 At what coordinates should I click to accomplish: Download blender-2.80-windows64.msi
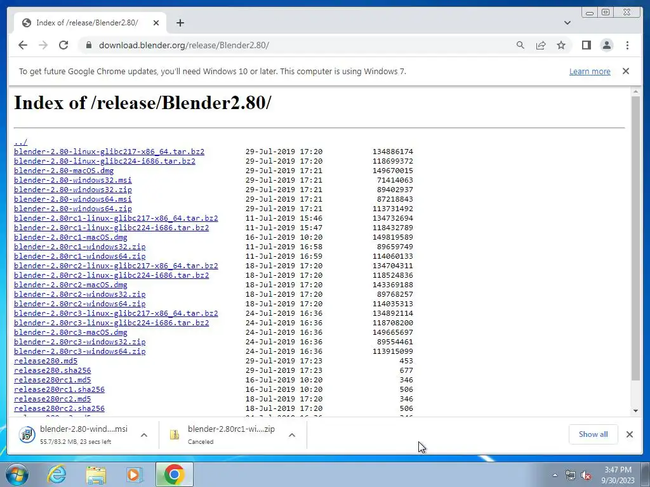point(72,199)
